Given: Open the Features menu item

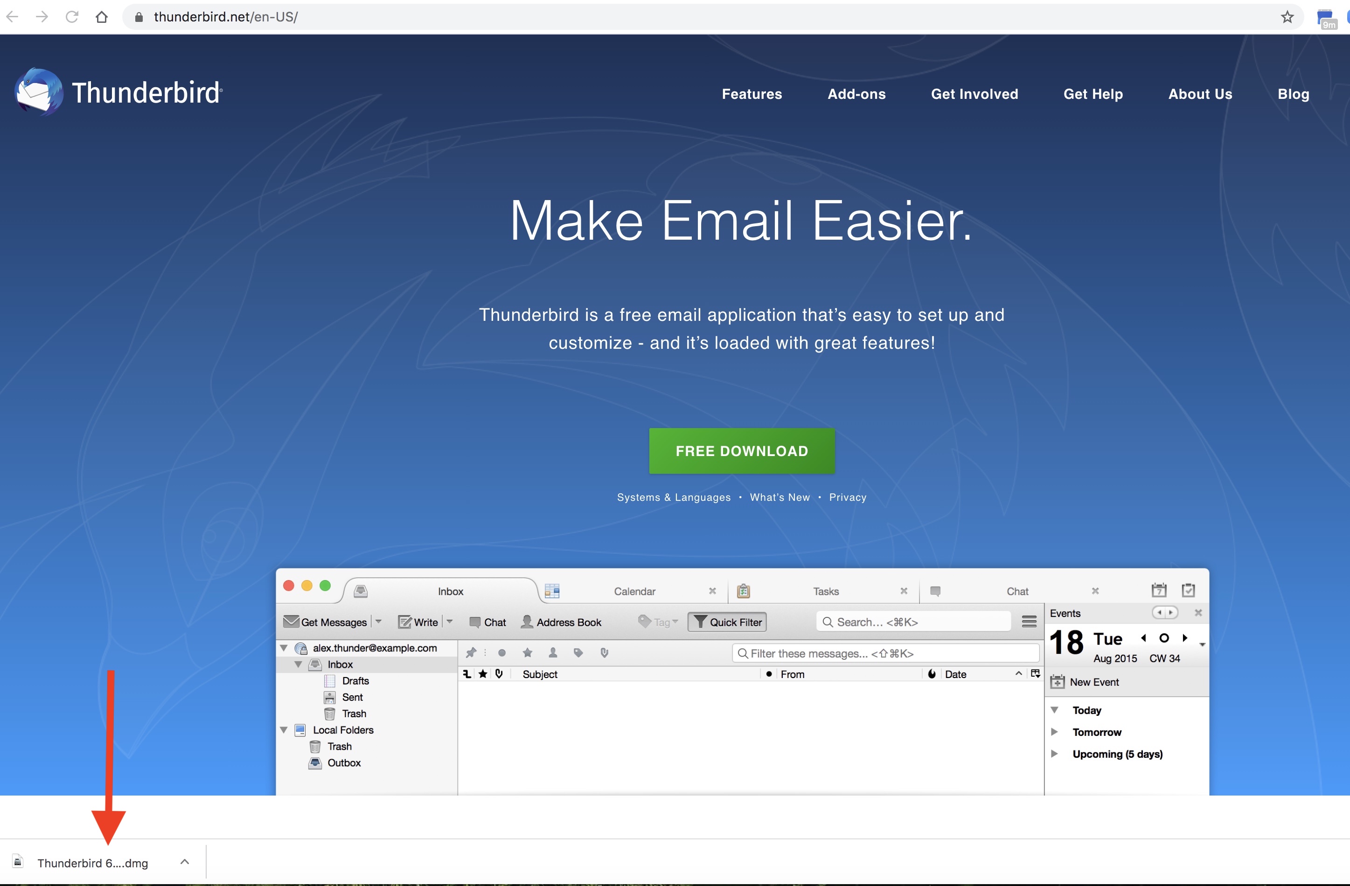Looking at the screenshot, I should point(752,94).
